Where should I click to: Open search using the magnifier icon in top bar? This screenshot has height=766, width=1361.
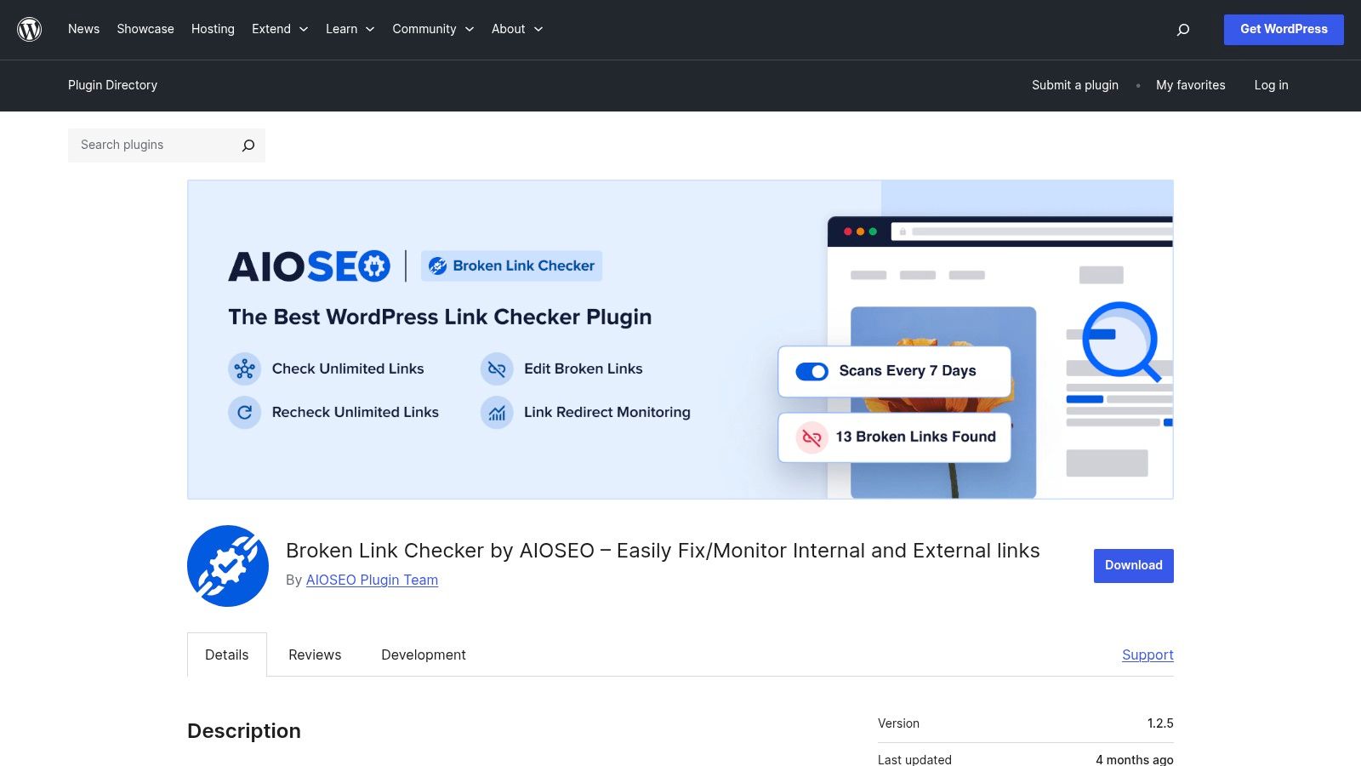click(1182, 29)
